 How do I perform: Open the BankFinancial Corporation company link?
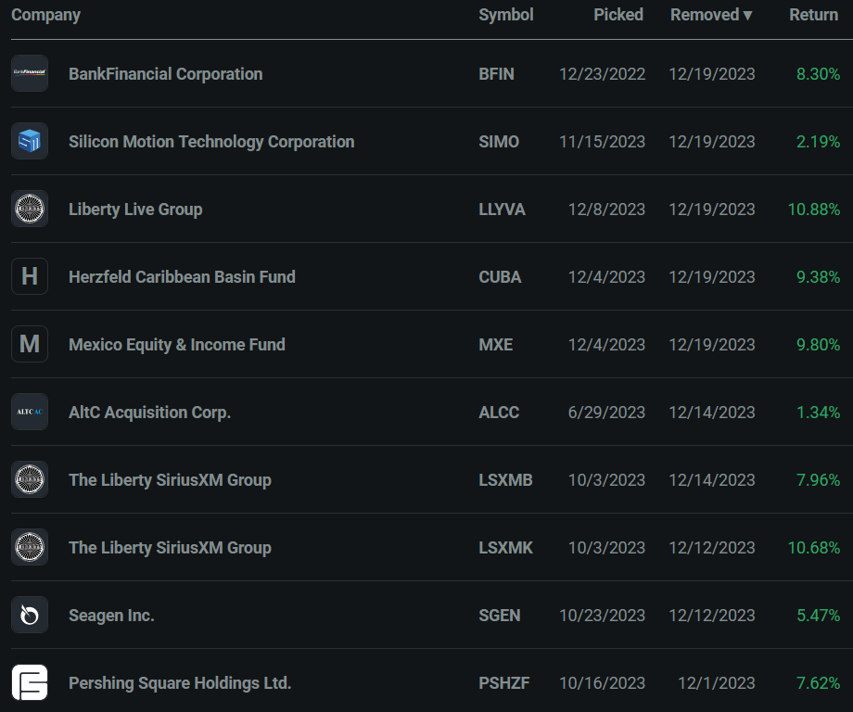tap(165, 74)
